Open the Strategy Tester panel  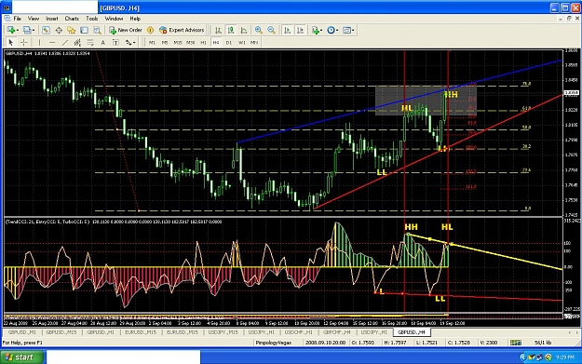[97, 30]
